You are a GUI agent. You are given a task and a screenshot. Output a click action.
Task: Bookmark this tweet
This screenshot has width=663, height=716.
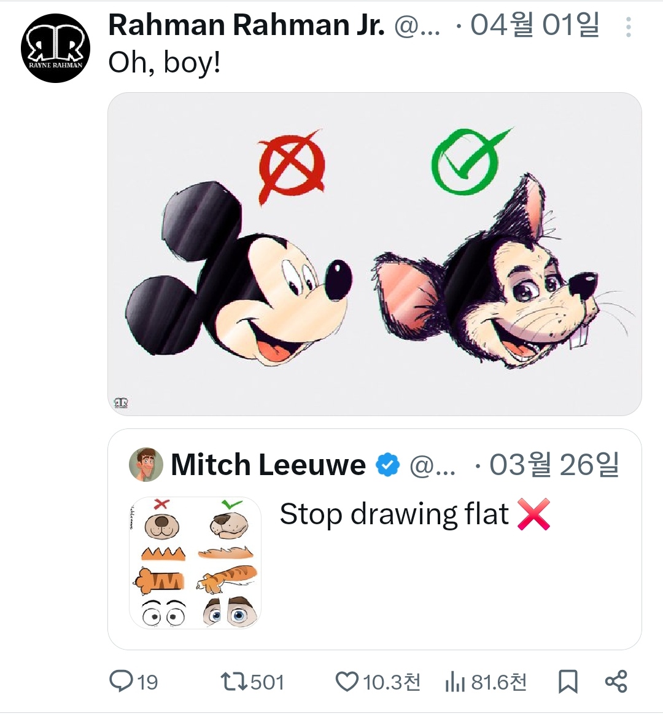tap(568, 681)
